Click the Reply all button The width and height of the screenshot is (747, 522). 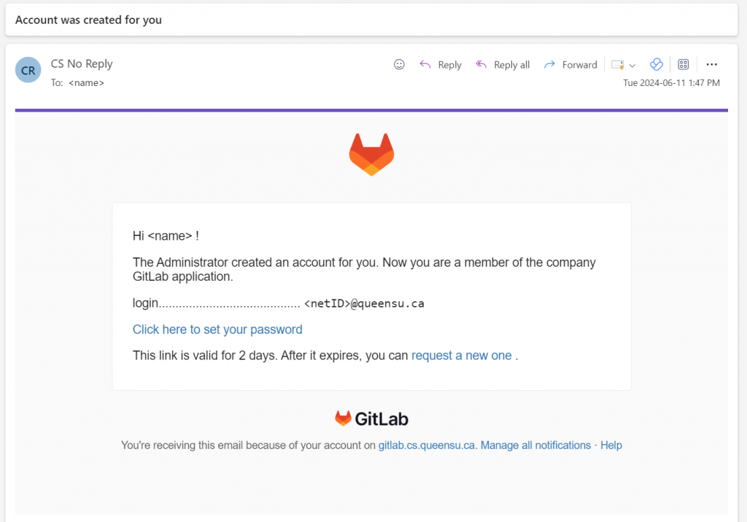pos(503,65)
